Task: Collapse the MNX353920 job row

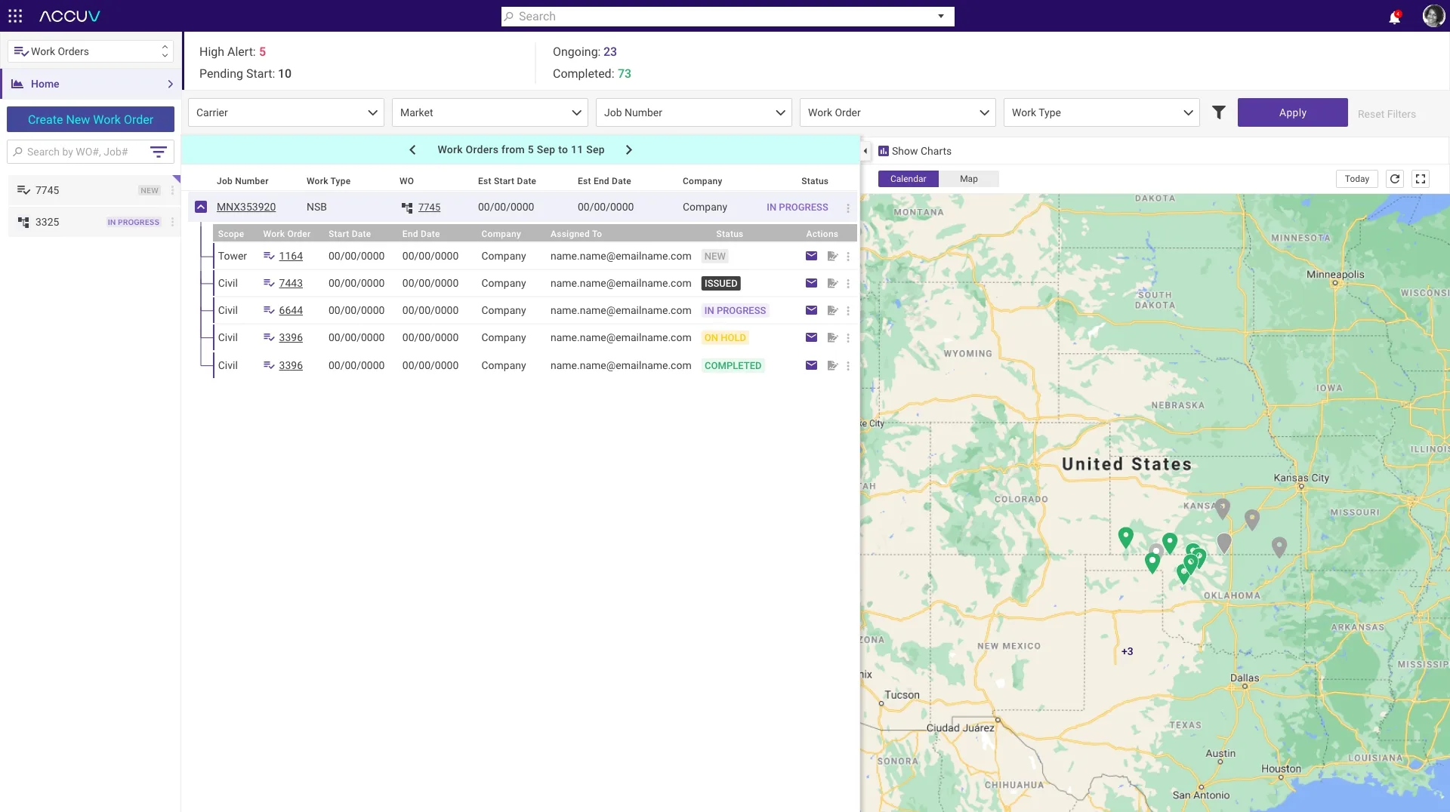Action: (x=201, y=207)
